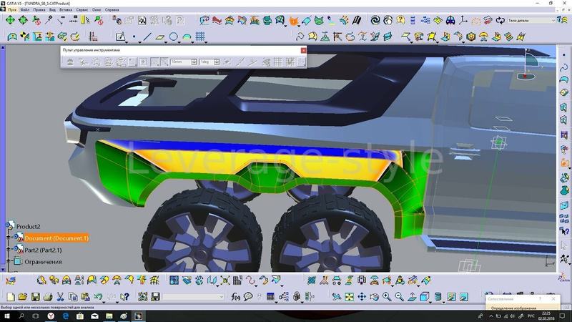Screen dimensions: 572x322
Task: Expand the Document (Document.1) tree node
Action: (8, 238)
